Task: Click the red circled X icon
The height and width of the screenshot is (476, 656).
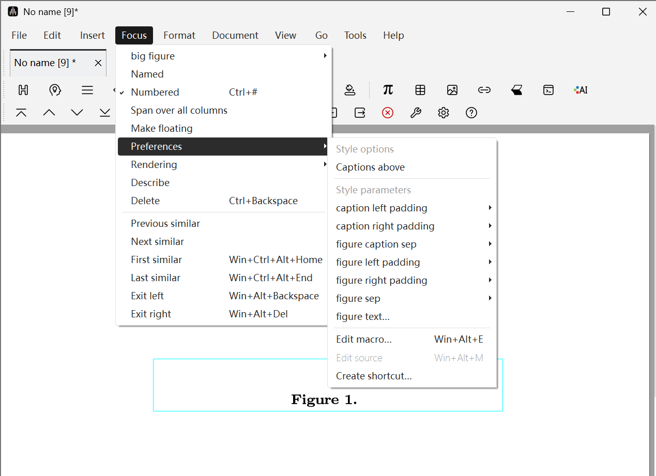Action: point(388,113)
